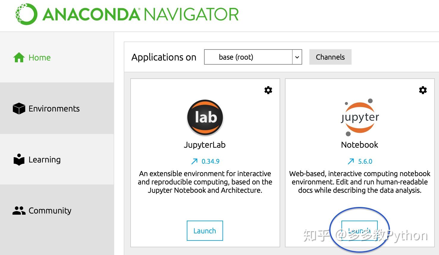Launch Jupyter Notebook
The width and height of the screenshot is (439, 255).
coord(359,231)
